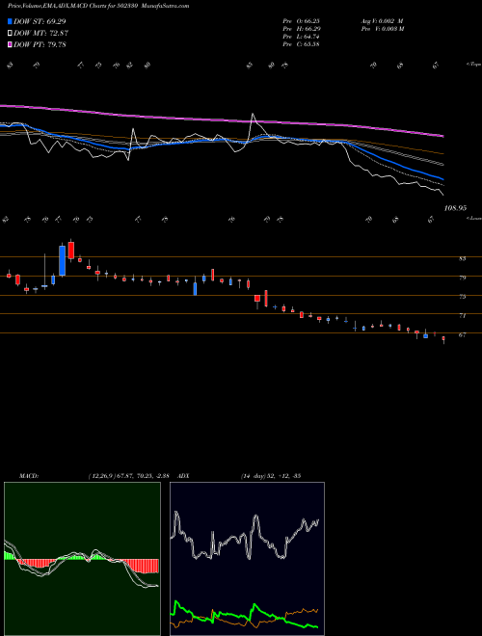
Task: Click the 108.95 price label
Action: click(455, 208)
